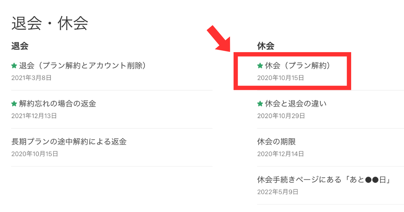The height and width of the screenshot is (212, 404).
Task: Open the 休会の期限 article
Action: tap(276, 142)
